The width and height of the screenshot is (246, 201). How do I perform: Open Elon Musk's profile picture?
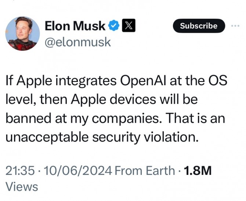(23, 33)
